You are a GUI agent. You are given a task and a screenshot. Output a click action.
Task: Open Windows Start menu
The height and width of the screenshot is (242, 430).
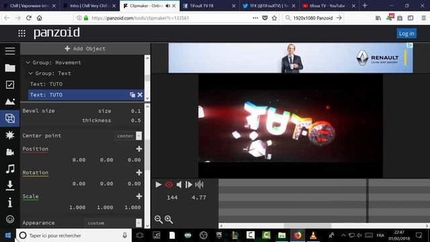8,235
